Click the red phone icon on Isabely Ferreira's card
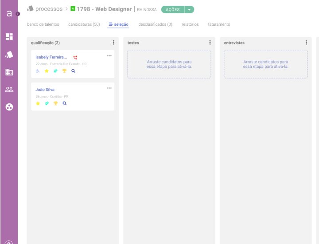 tap(75, 57)
